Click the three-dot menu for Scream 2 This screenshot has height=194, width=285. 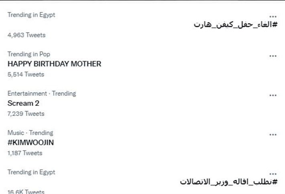click(273, 95)
